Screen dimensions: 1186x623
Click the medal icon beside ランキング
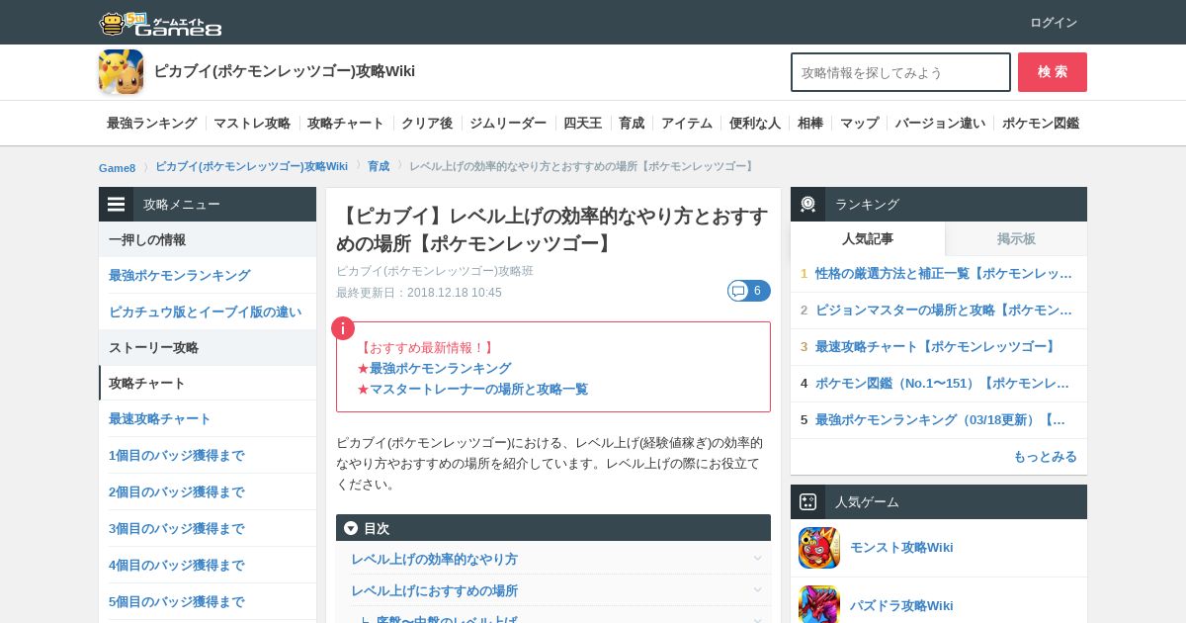click(807, 205)
